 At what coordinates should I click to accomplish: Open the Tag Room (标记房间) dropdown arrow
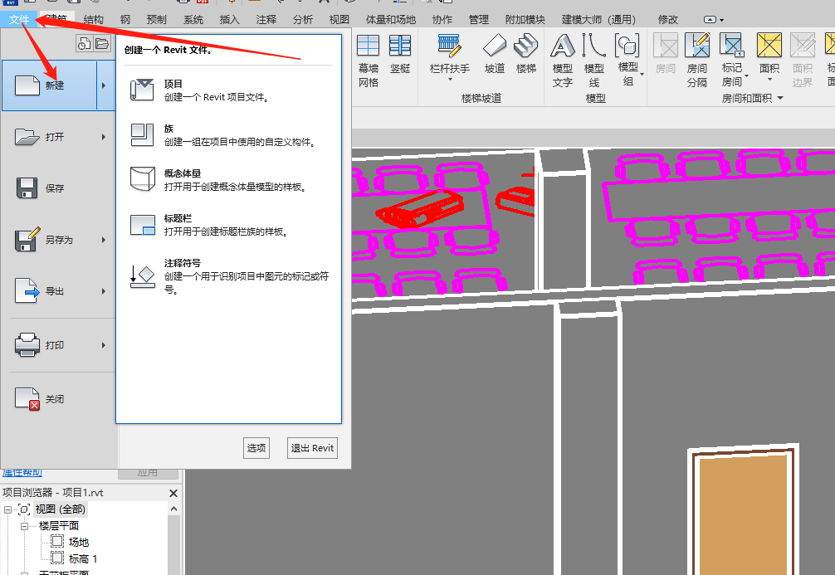click(x=746, y=76)
